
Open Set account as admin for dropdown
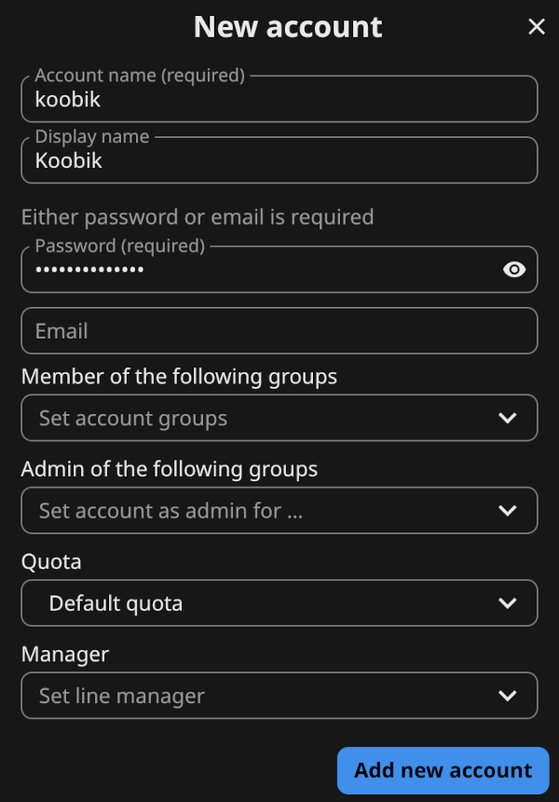279,510
